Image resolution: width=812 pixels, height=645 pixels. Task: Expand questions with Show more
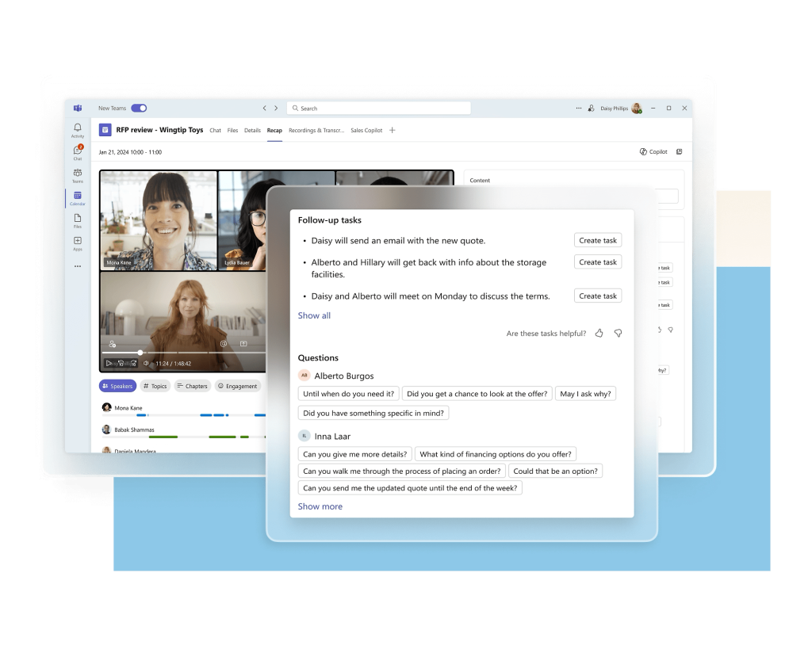[x=320, y=506]
